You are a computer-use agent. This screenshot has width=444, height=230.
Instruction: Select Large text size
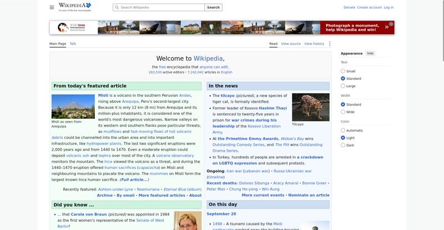point(343,86)
